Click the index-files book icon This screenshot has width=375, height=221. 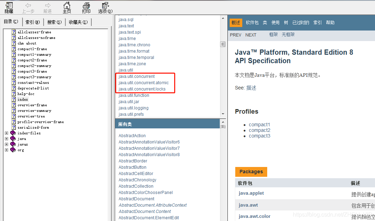(x=13, y=133)
